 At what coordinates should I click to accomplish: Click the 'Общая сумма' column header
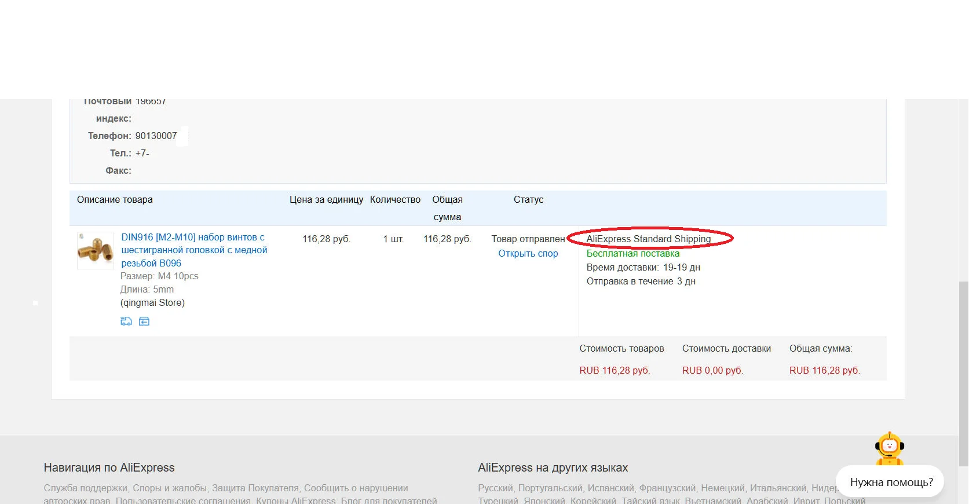point(447,208)
